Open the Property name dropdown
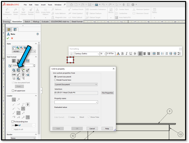Viewport: 189px width, 143px height. click(76, 102)
